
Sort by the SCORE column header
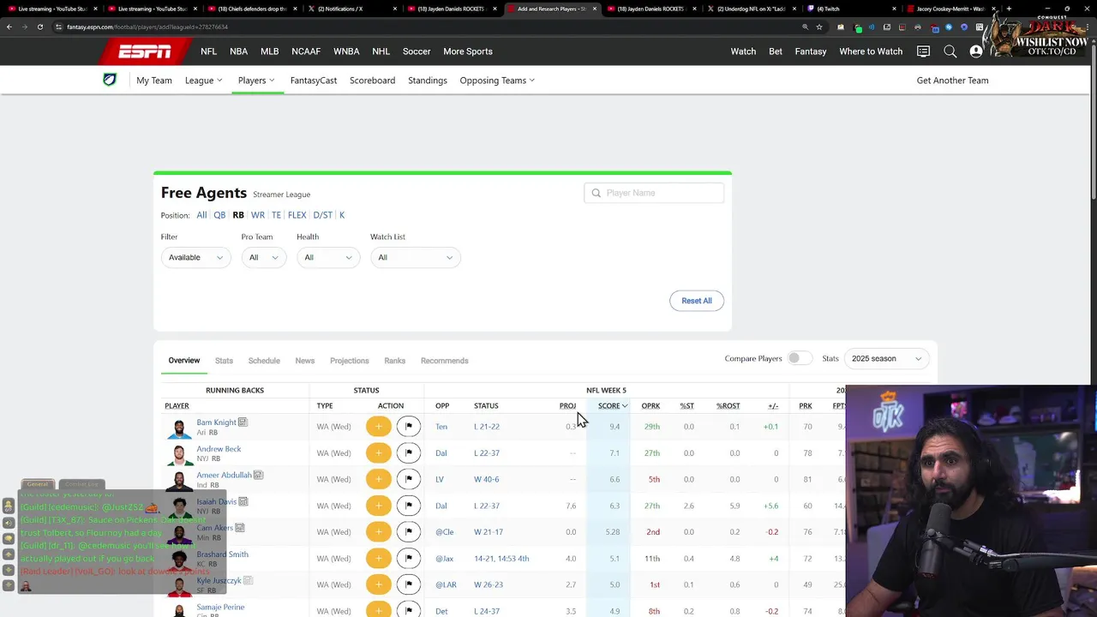pos(612,405)
